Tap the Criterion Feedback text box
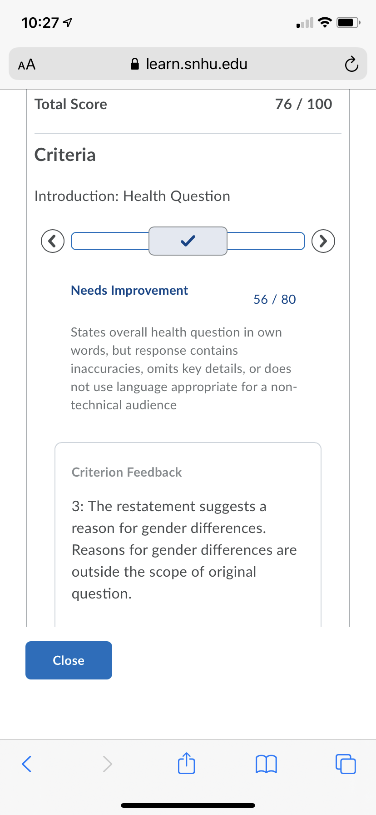This screenshot has width=376, height=815. tap(188, 534)
